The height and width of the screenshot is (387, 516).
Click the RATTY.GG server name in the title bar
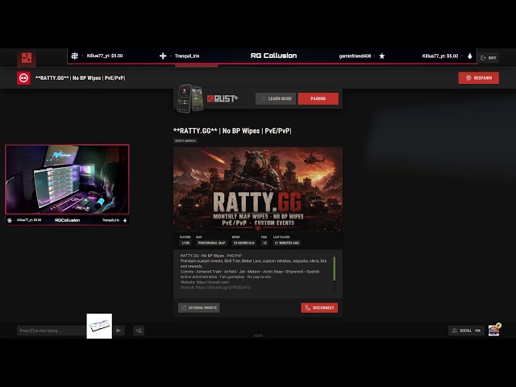click(x=81, y=78)
